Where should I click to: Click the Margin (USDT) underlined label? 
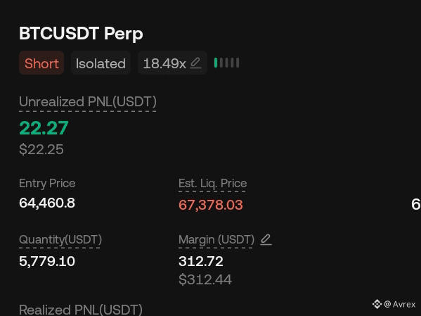click(216, 239)
